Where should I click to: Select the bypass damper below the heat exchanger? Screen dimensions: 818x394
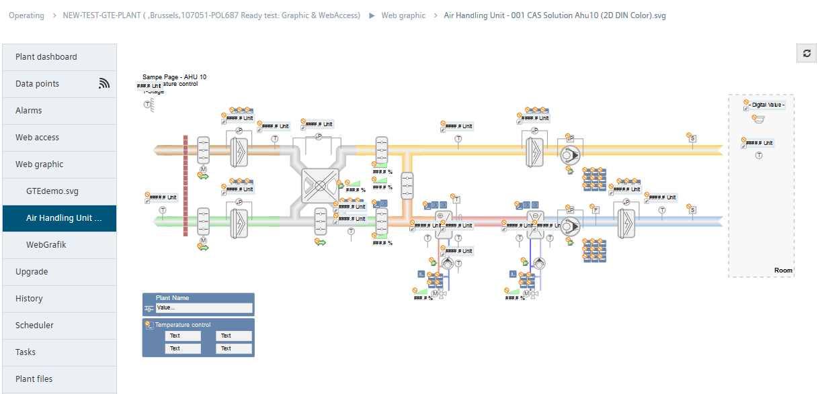click(x=321, y=221)
